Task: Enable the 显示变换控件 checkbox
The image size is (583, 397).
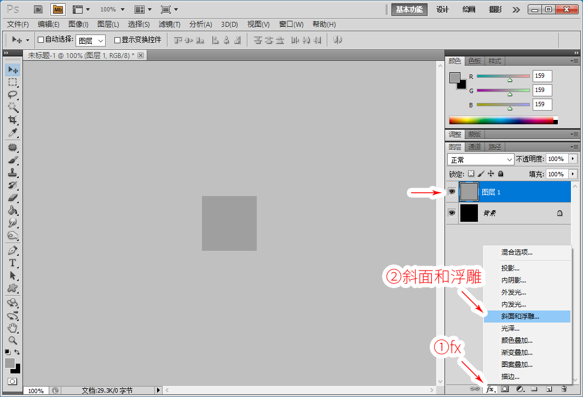Action: pyautogui.click(x=117, y=40)
